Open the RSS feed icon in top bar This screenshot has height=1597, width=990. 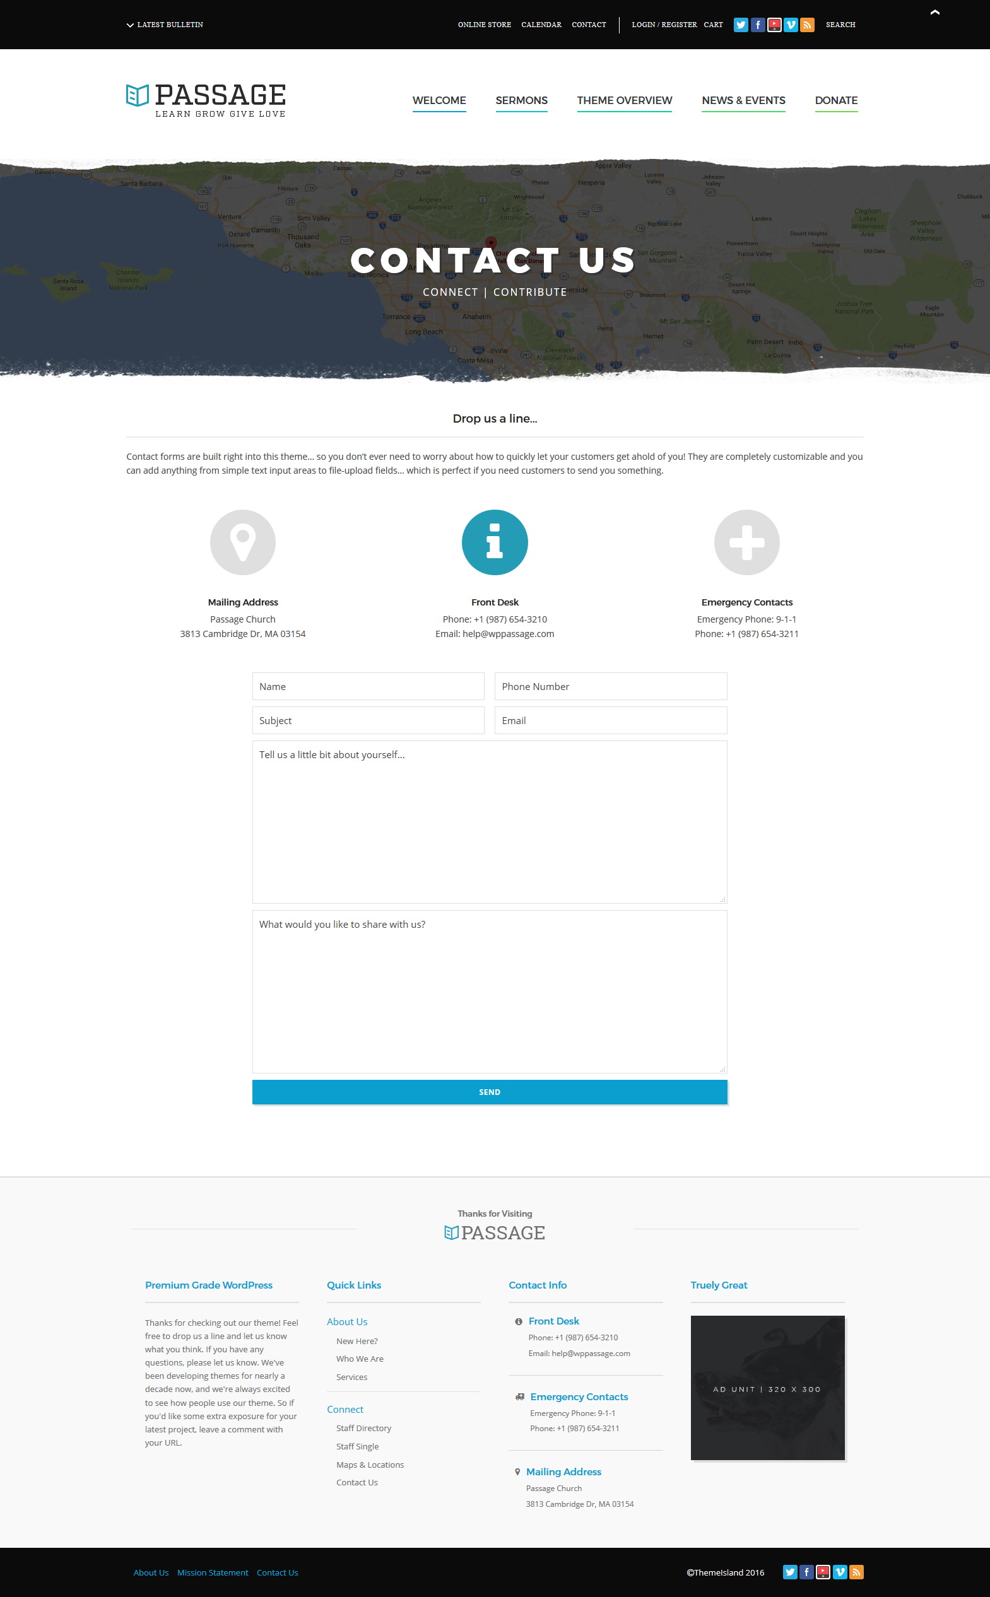[x=807, y=25]
